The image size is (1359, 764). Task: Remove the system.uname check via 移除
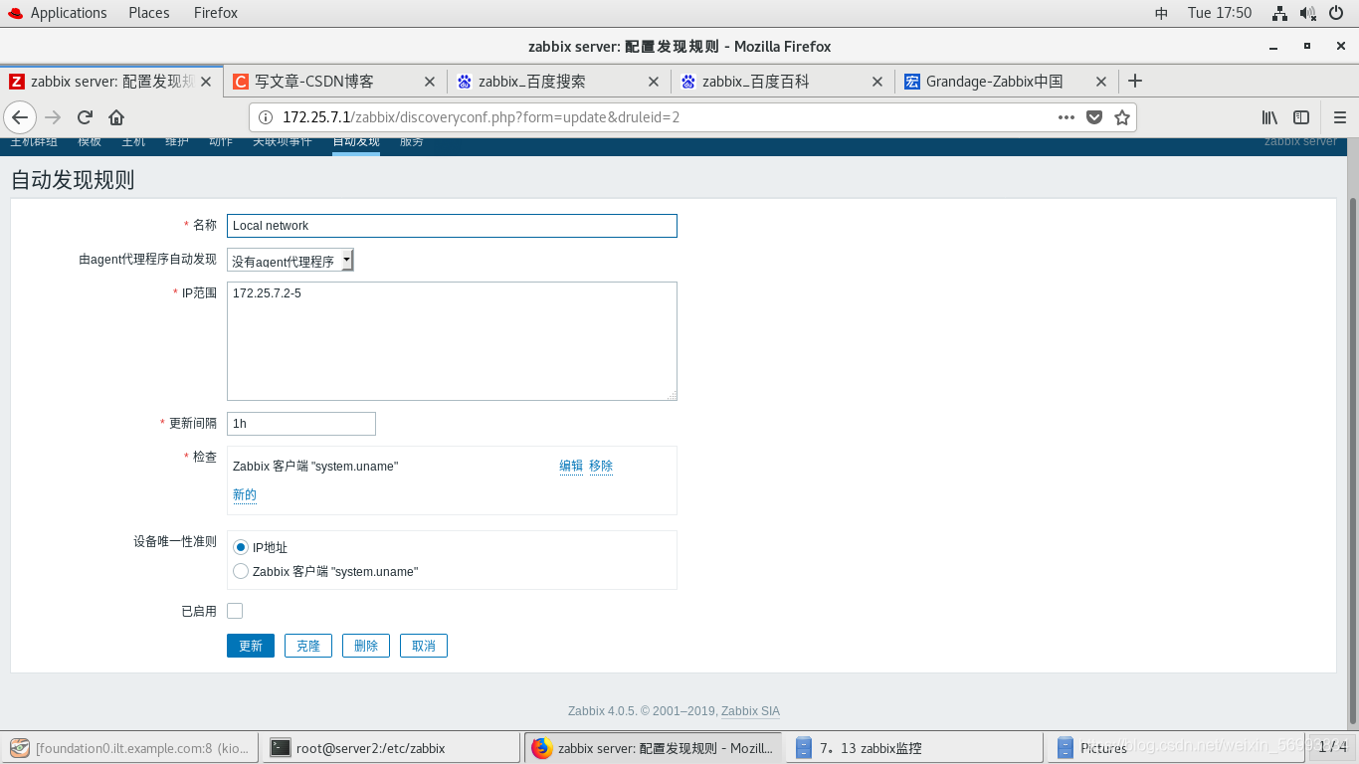(x=601, y=466)
